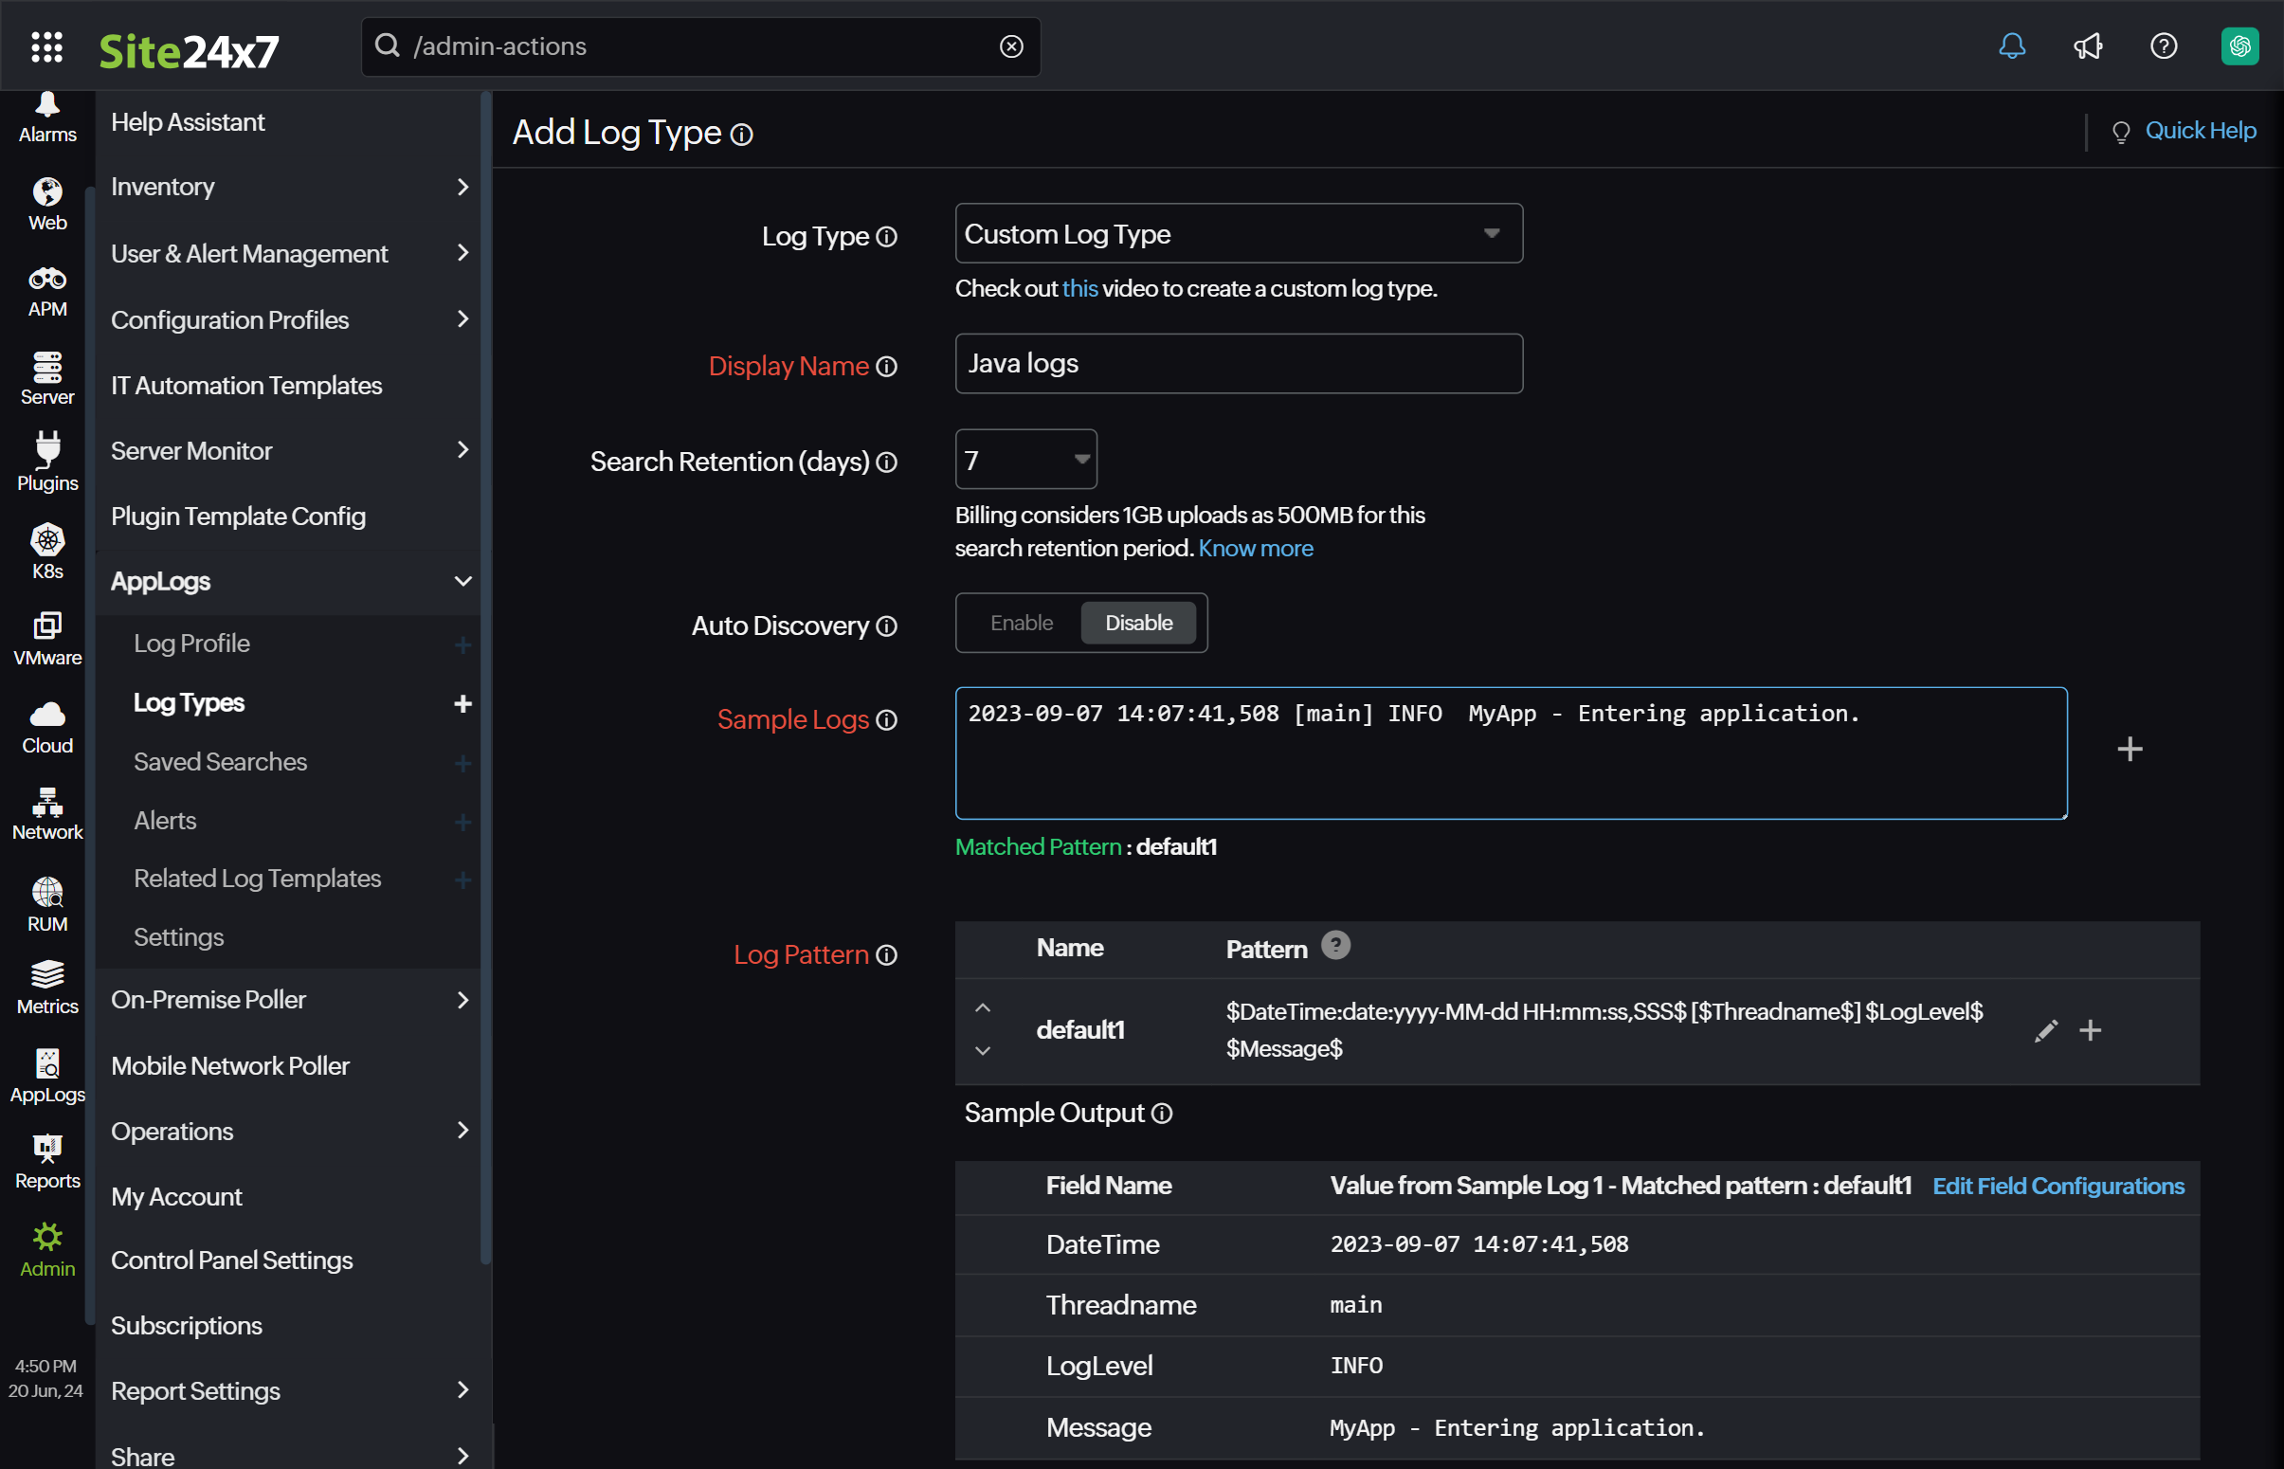Open the Saved Searches menu item
The image size is (2284, 1469).
pyautogui.click(x=220, y=761)
